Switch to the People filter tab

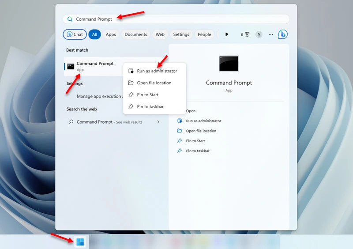click(x=204, y=34)
